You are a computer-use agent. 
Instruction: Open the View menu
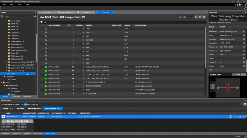(x=12, y=4)
